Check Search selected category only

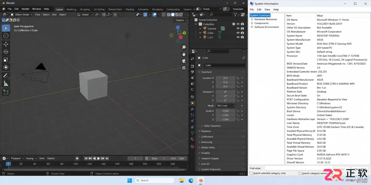pyautogui.click(x=251, y=173)
